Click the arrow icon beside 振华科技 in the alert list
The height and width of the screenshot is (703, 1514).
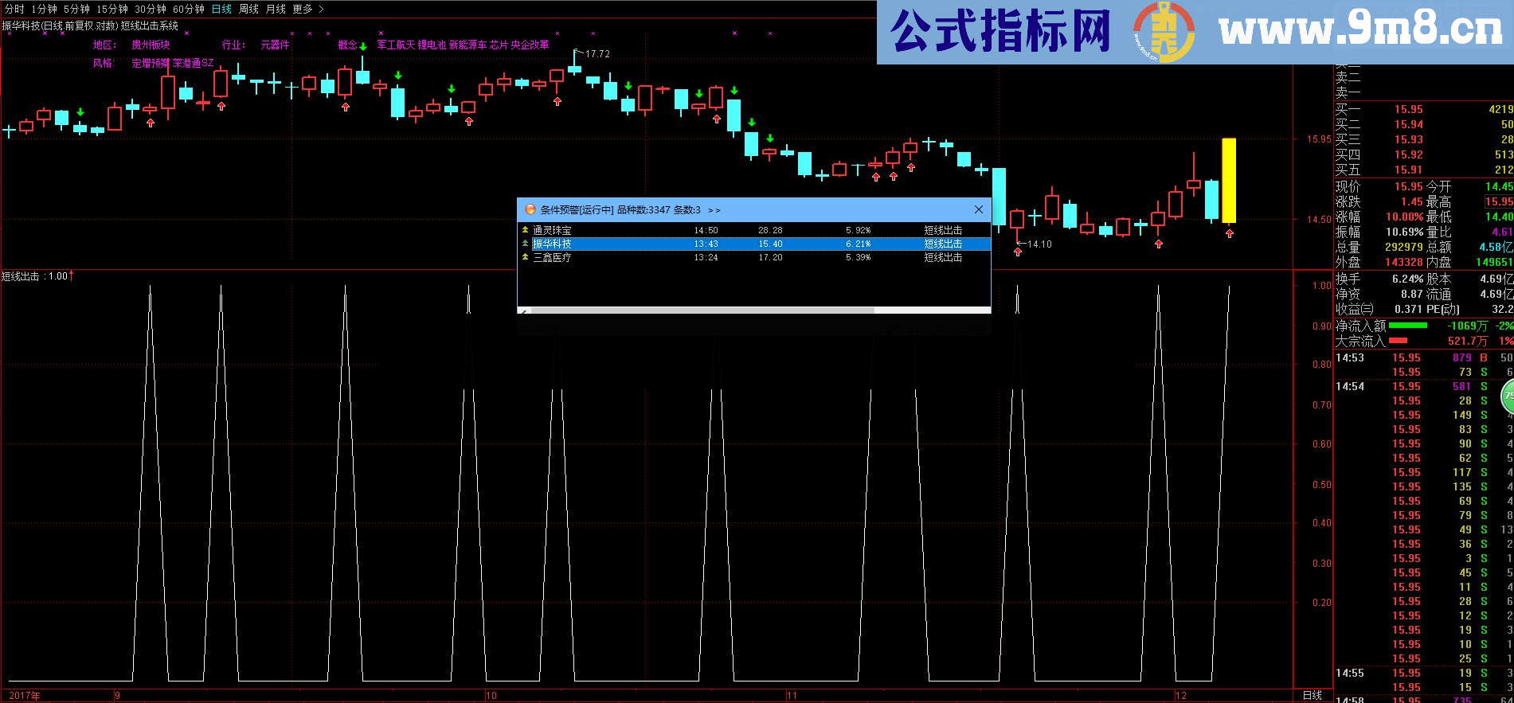525,244
